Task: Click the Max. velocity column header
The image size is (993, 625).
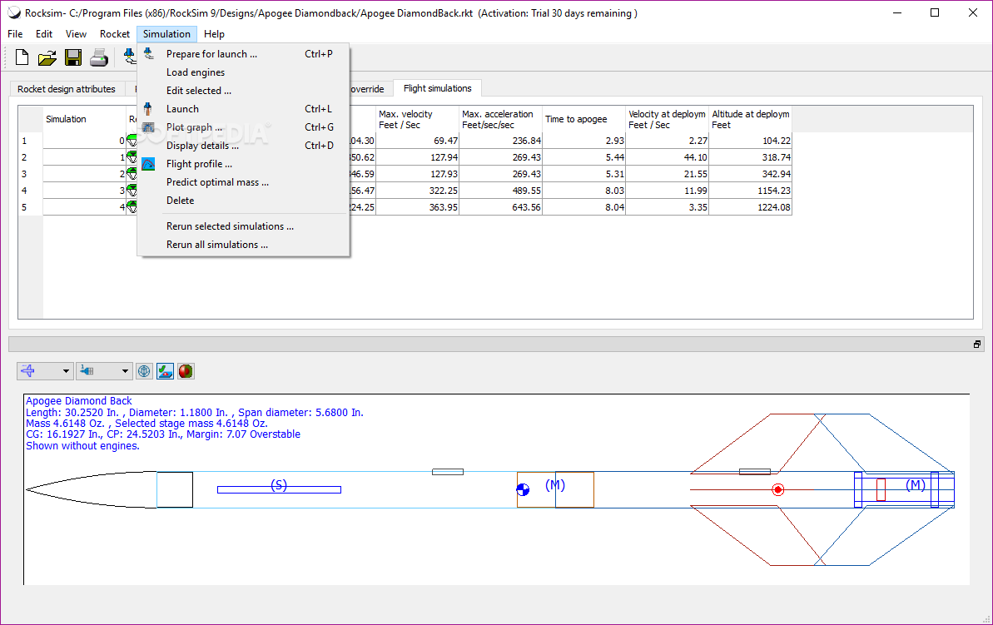Action: coord(417,119)
